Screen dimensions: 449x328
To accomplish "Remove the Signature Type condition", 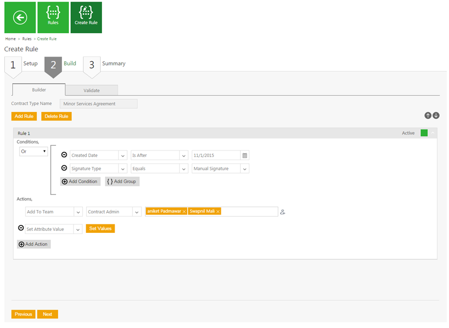I will coord(64,168).
